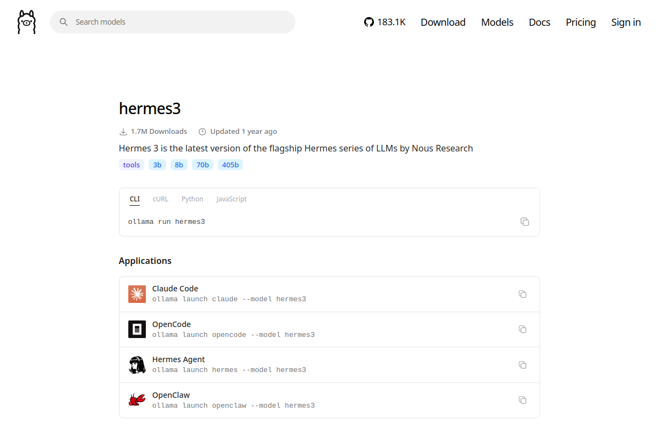Click ollama launch openclaw command text

[x=234, y=406]
